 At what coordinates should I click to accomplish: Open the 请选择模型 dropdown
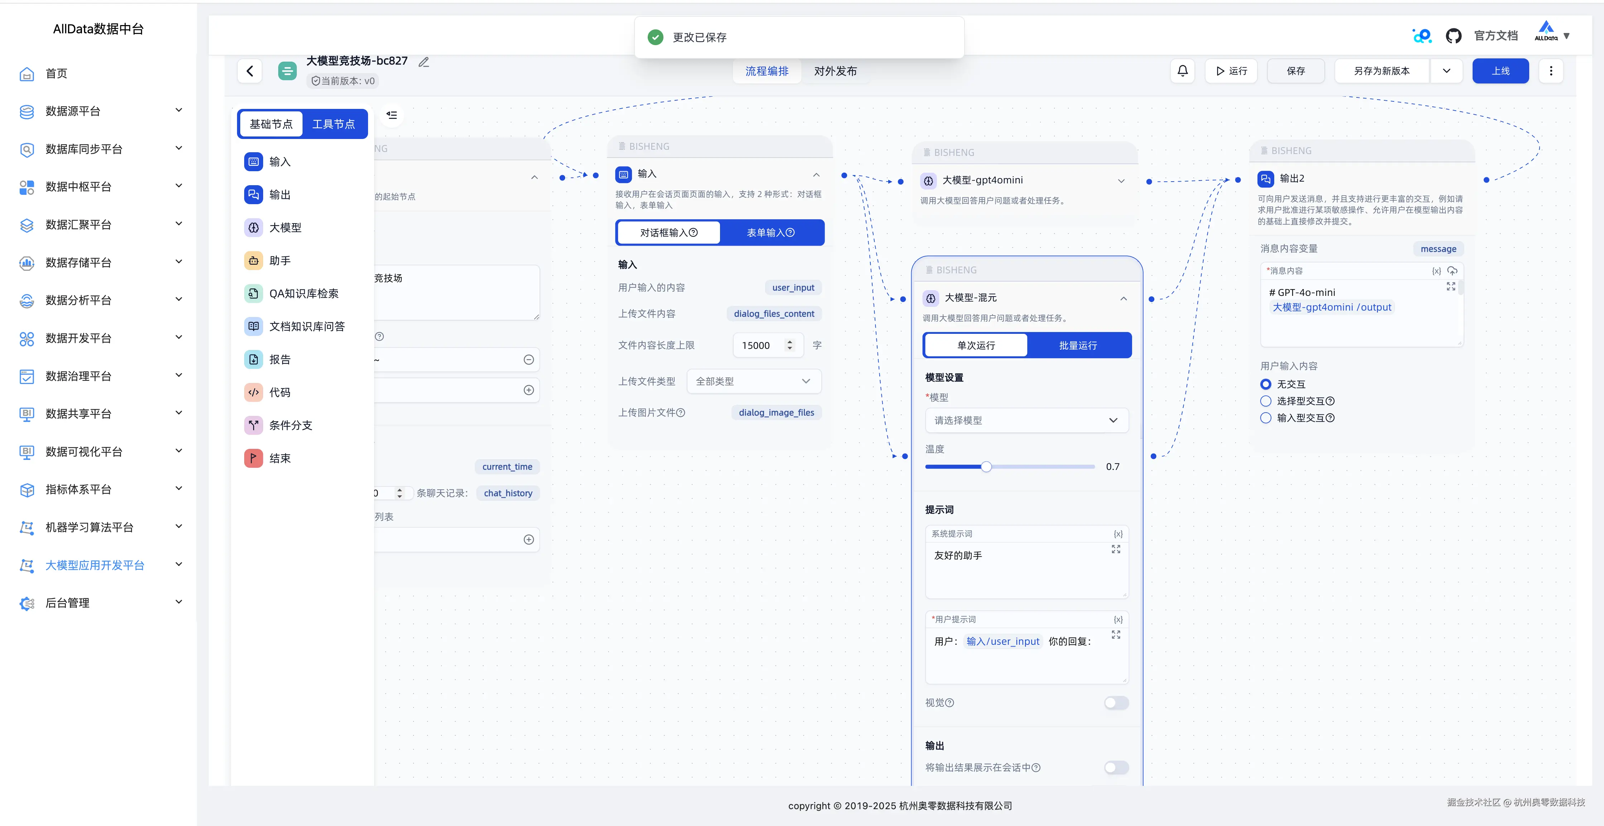pyautogui.click(x=1026, y=421)
